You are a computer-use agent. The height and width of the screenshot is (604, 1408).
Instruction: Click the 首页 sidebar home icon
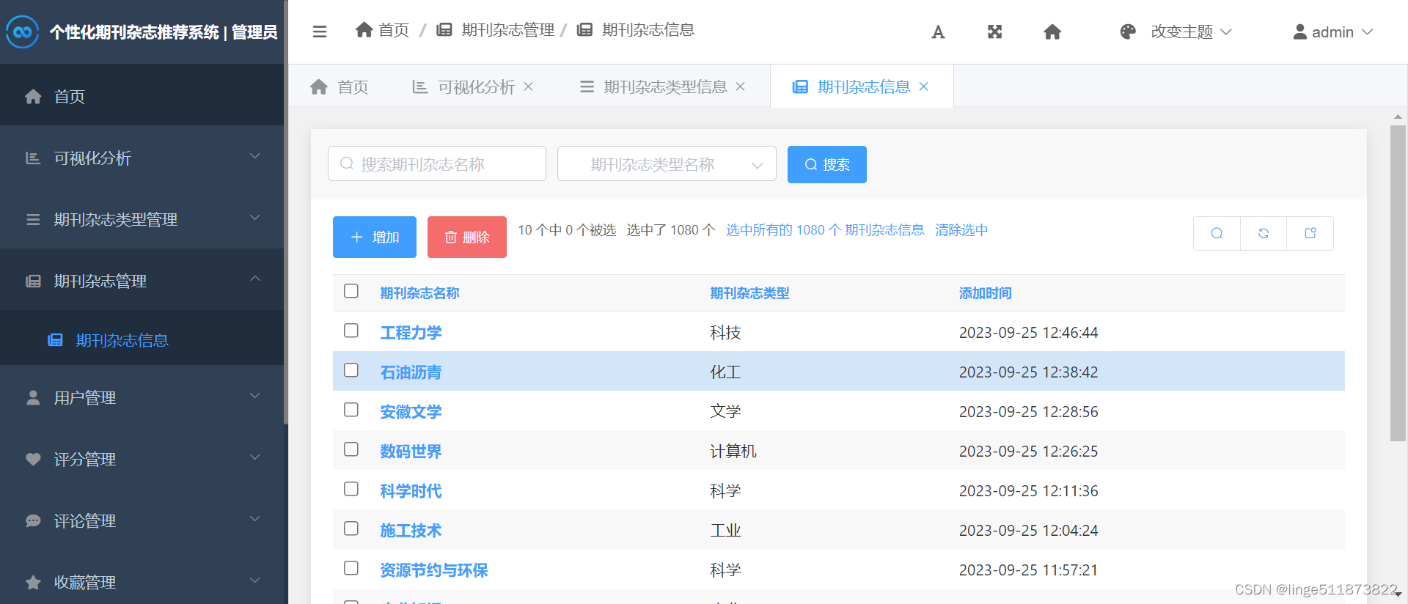(33, 97)
